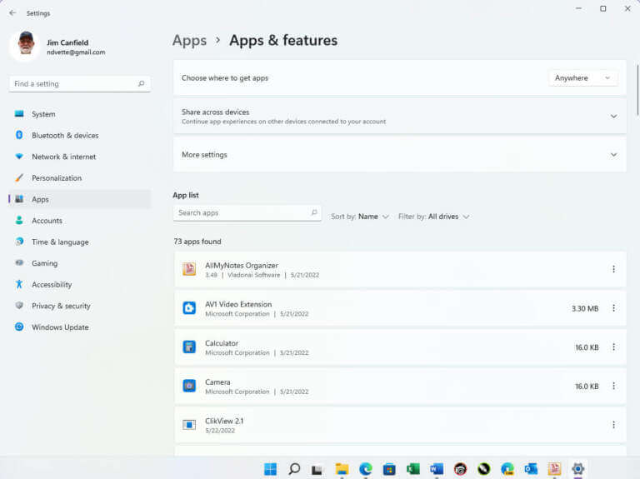Open the Accounts settings page
Screen dimensions: 640x479
[x=80, y=221]
